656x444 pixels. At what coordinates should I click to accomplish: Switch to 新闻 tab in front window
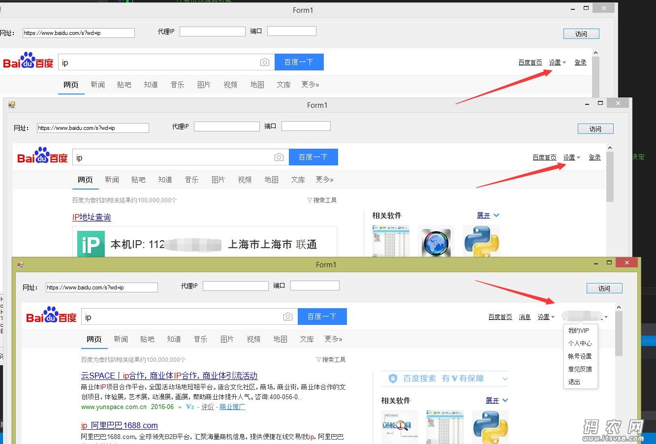point(121,339)
